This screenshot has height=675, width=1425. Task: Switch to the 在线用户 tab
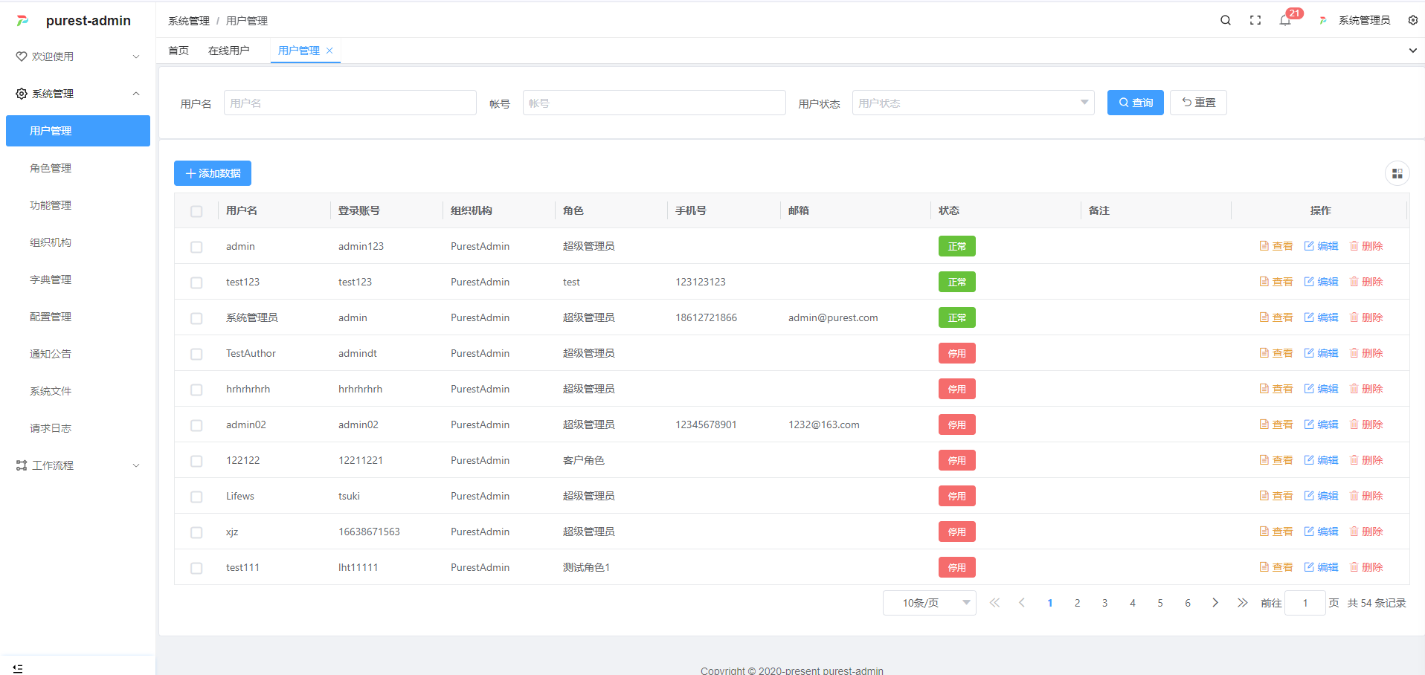(228, 51)
